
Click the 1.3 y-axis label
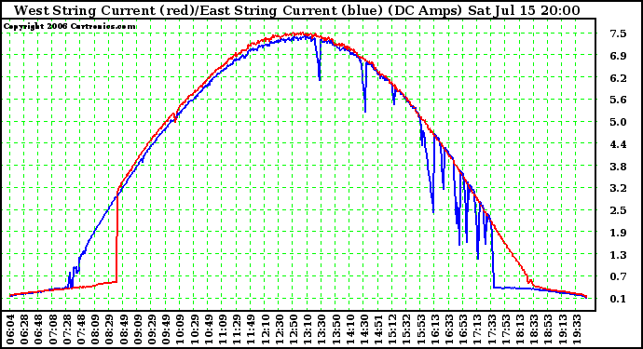point(618,255)
